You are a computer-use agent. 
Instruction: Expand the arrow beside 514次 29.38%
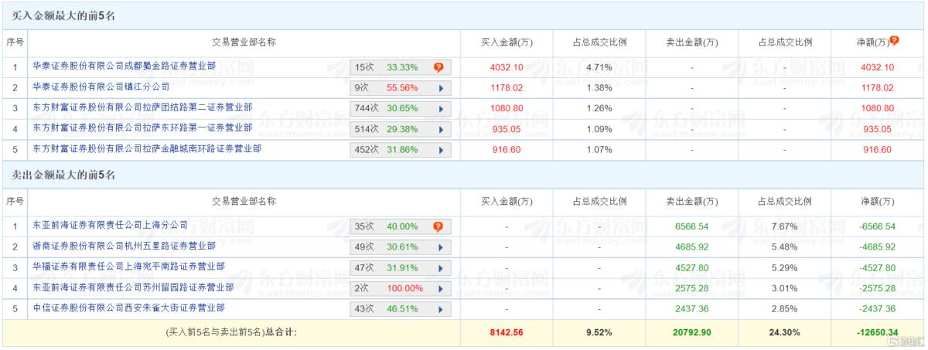pos(441,129)
